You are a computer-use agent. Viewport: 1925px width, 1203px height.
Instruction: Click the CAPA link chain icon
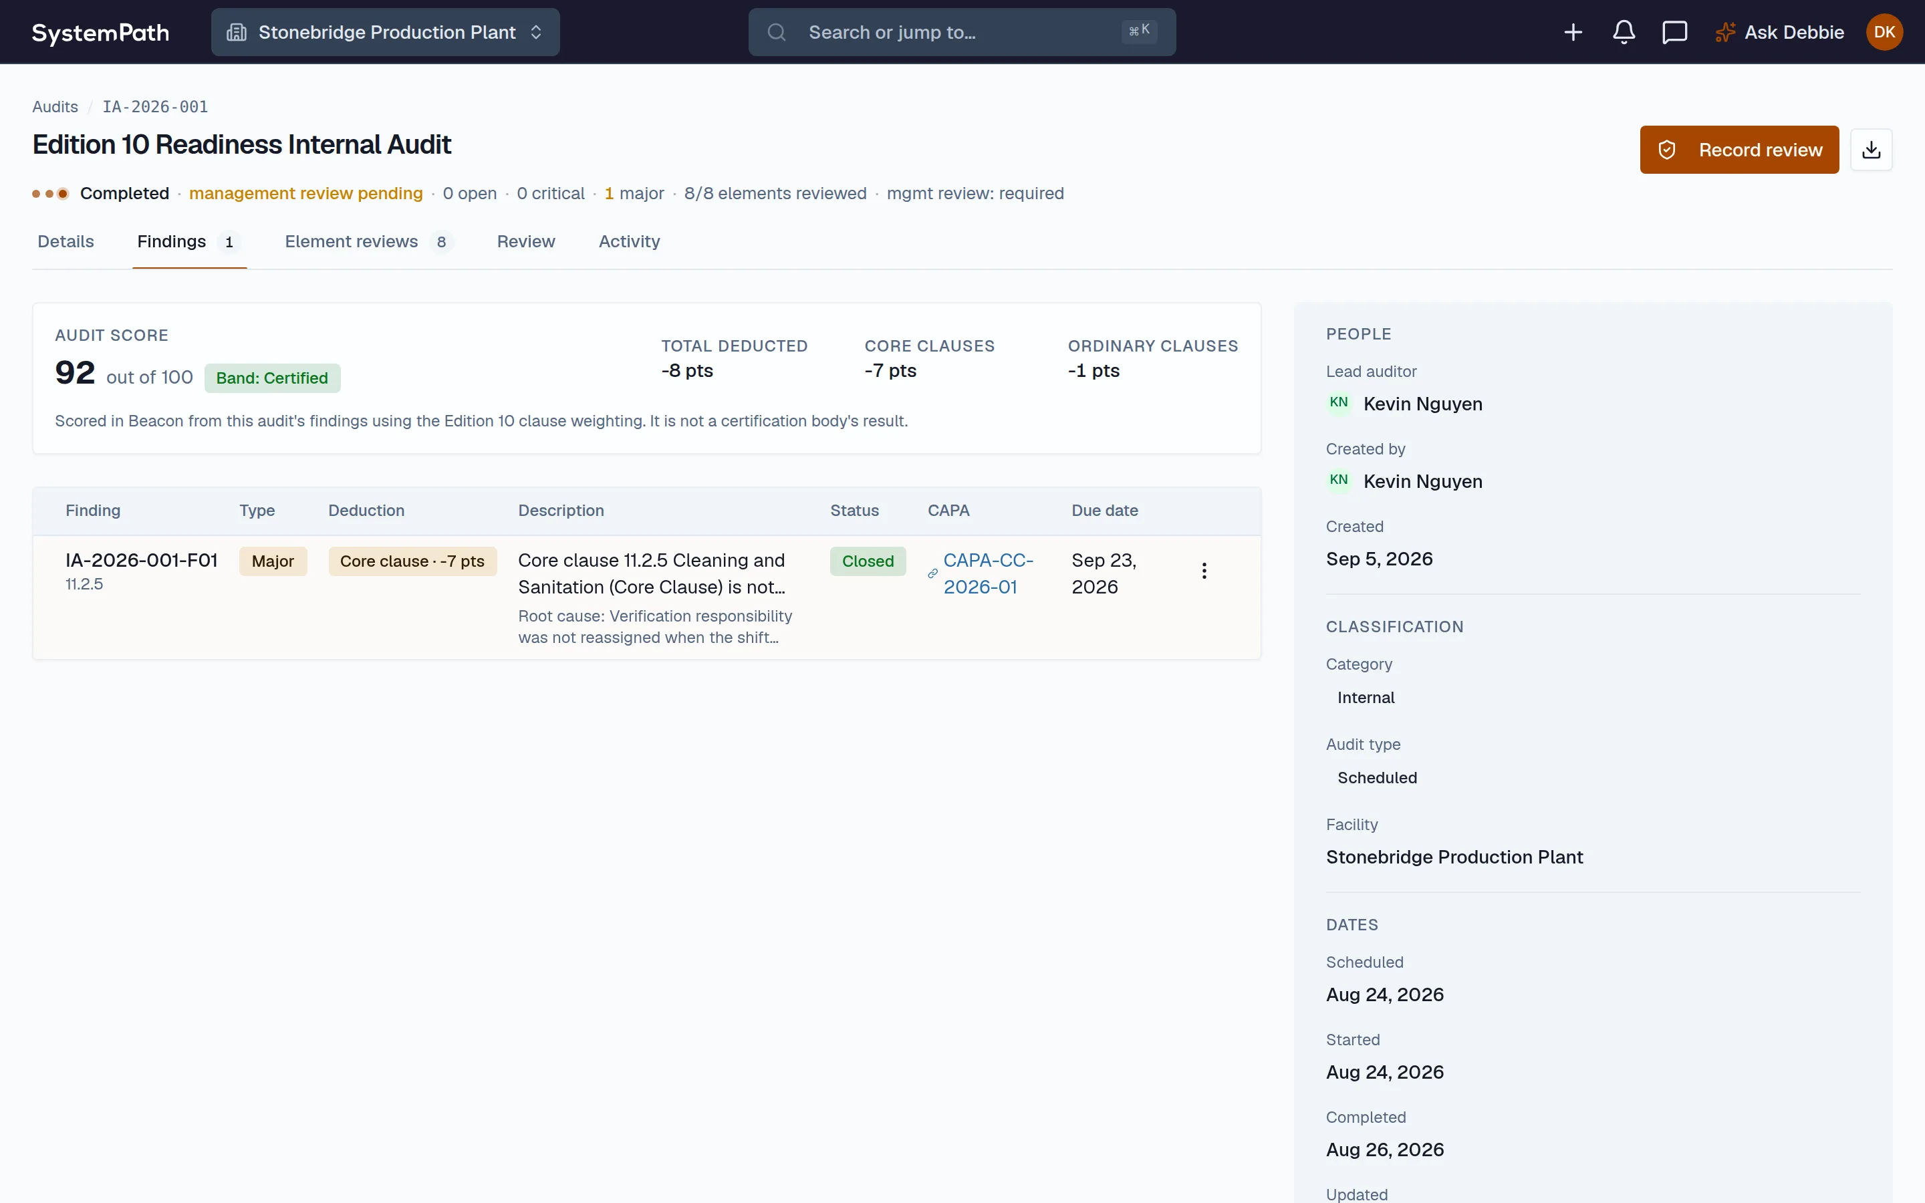pyautogui.click(x=933, y=573)
